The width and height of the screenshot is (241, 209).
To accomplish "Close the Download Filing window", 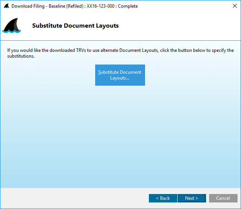I will pyautogui.click(x=235, y=6).
